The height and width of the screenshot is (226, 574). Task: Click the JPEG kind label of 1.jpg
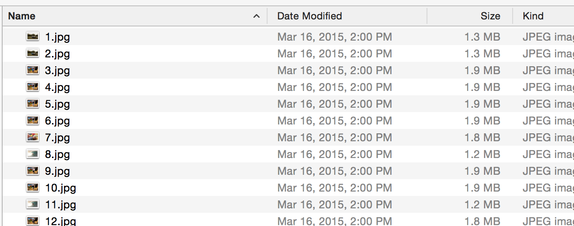pos(548,37)
